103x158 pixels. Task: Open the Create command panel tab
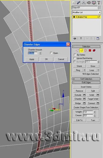click(74, 3)
